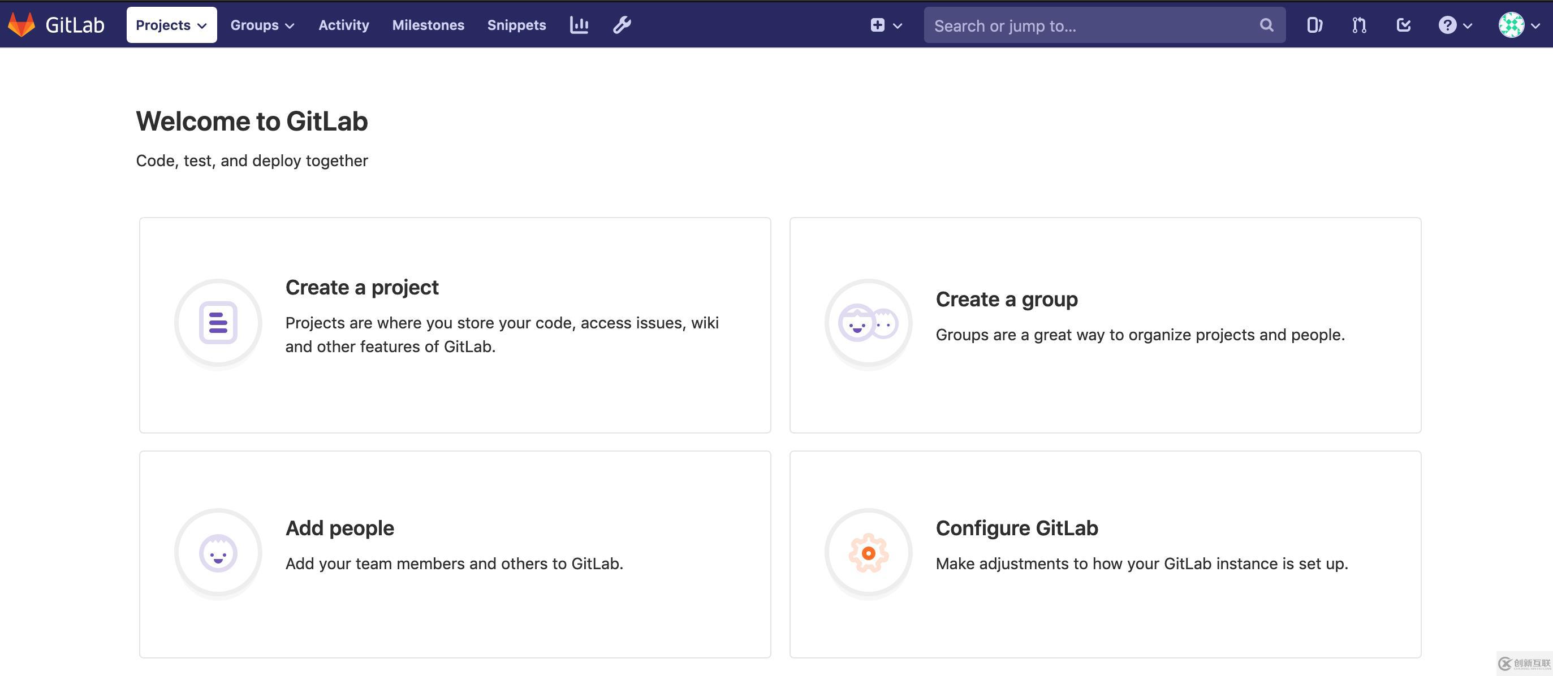Click the Add people heading

(x=339, y=528)
